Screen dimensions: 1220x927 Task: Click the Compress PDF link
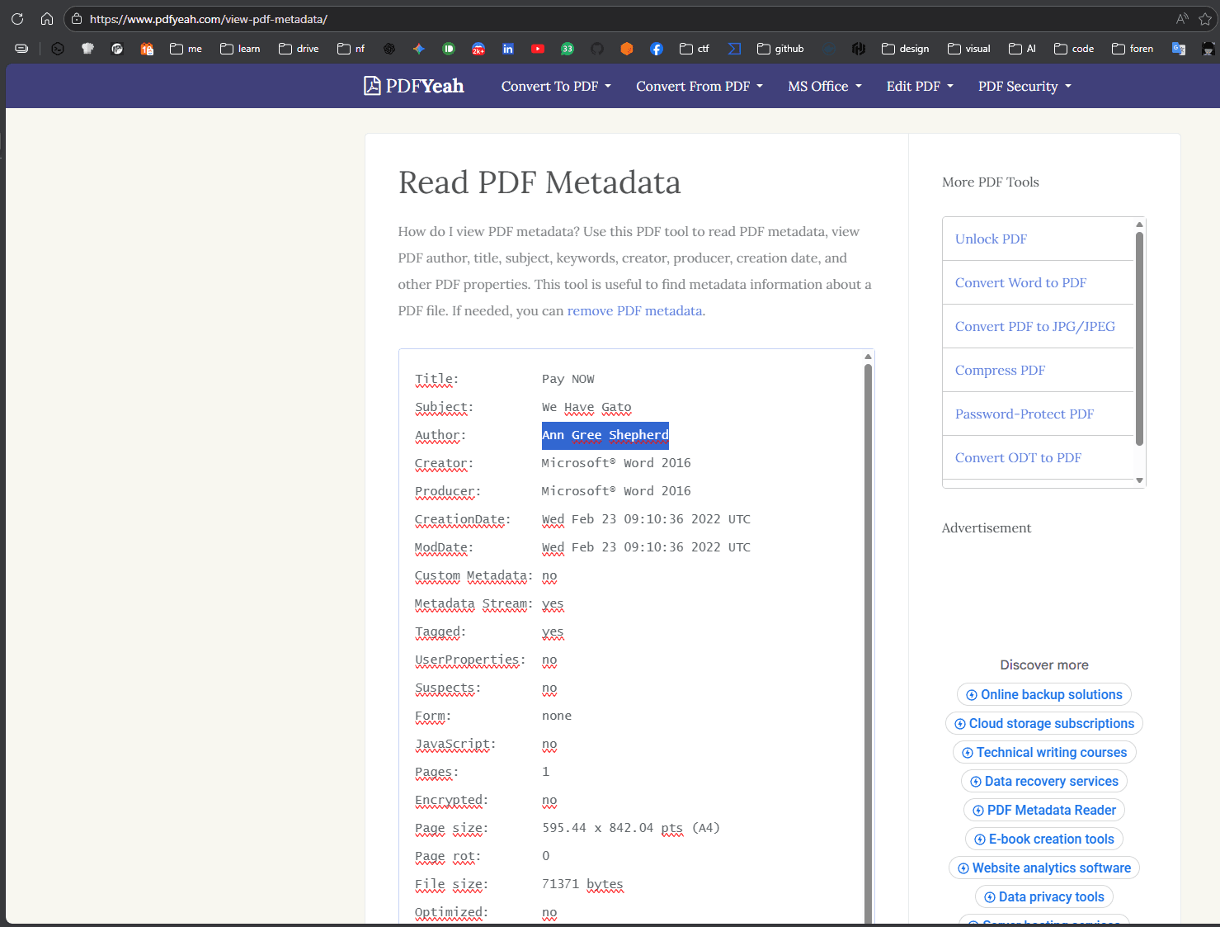click(1000, 370)
